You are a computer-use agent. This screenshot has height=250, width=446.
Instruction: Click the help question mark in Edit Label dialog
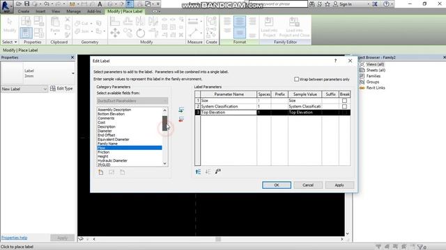[x=336, y=60]
